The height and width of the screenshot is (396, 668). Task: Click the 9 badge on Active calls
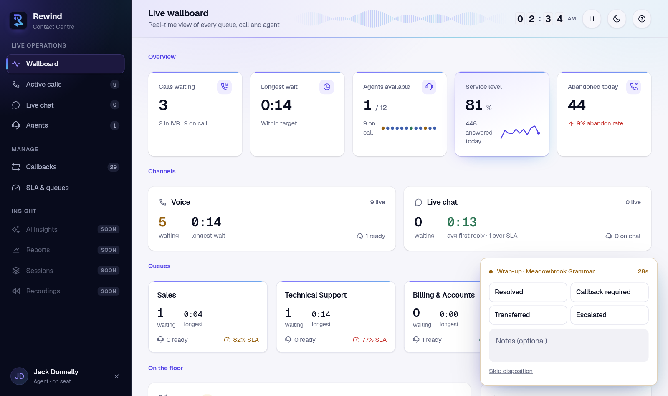pyautogui.click(x=115, y=85)
